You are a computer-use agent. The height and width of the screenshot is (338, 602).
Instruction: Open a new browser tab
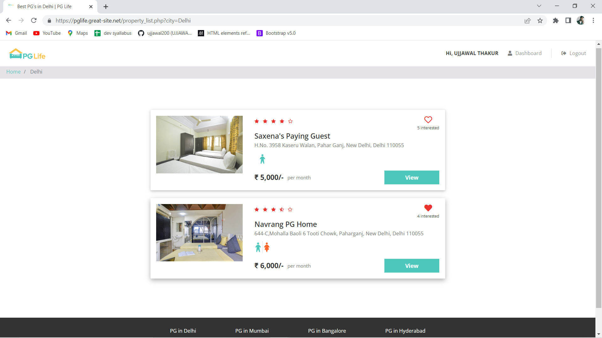106,7
